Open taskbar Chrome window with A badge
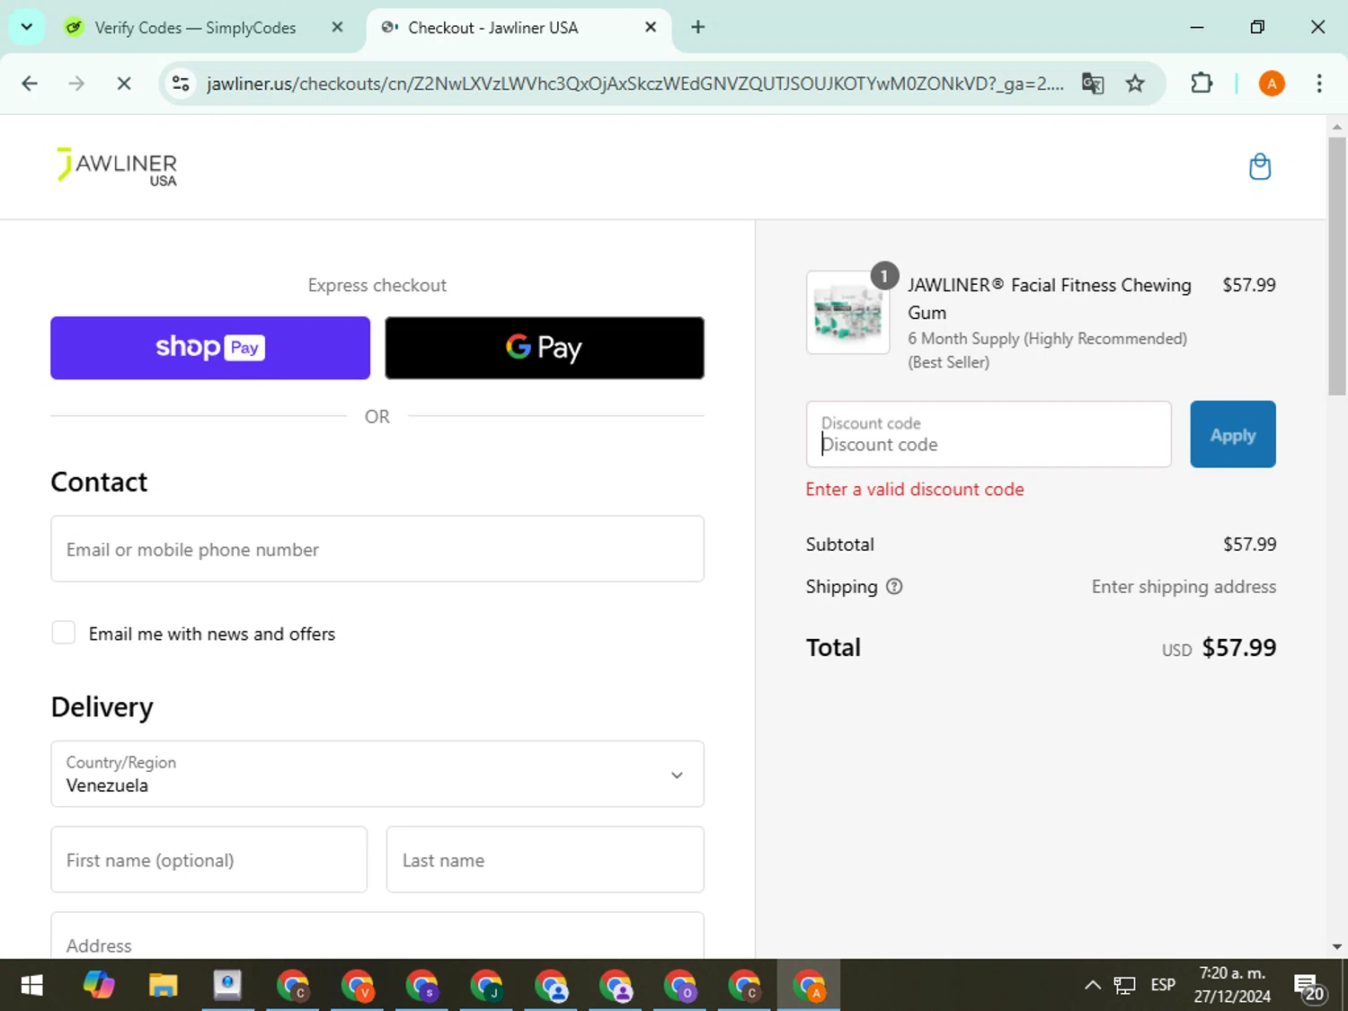The image size is (1348, 1011). coord(809,986)
